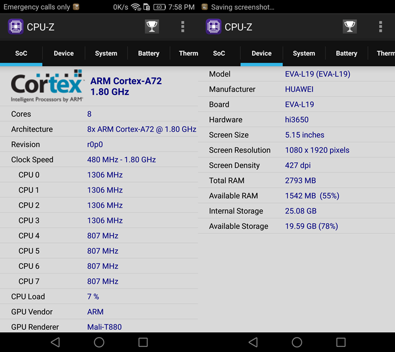Image resolution: width=395 pixels, height=352 pixels.
Task: Tap the Recent apps button on right screen
Action: point(341,342)
